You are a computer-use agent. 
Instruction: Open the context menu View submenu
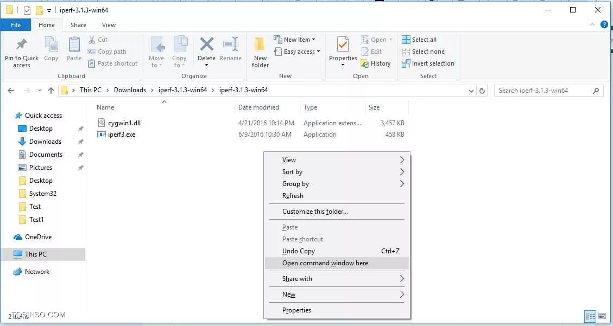click(337, 160)
